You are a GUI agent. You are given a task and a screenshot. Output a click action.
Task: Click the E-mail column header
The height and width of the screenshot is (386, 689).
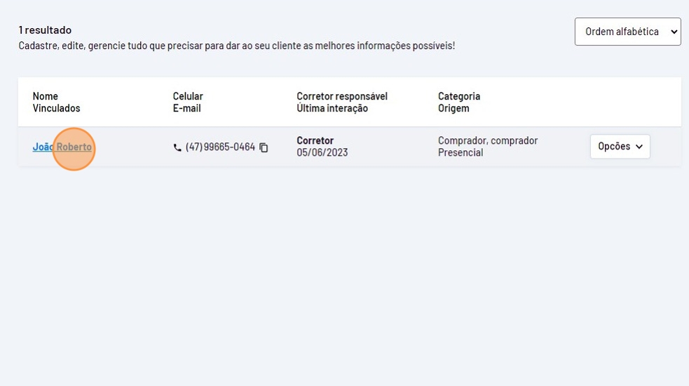coord(186,108)
